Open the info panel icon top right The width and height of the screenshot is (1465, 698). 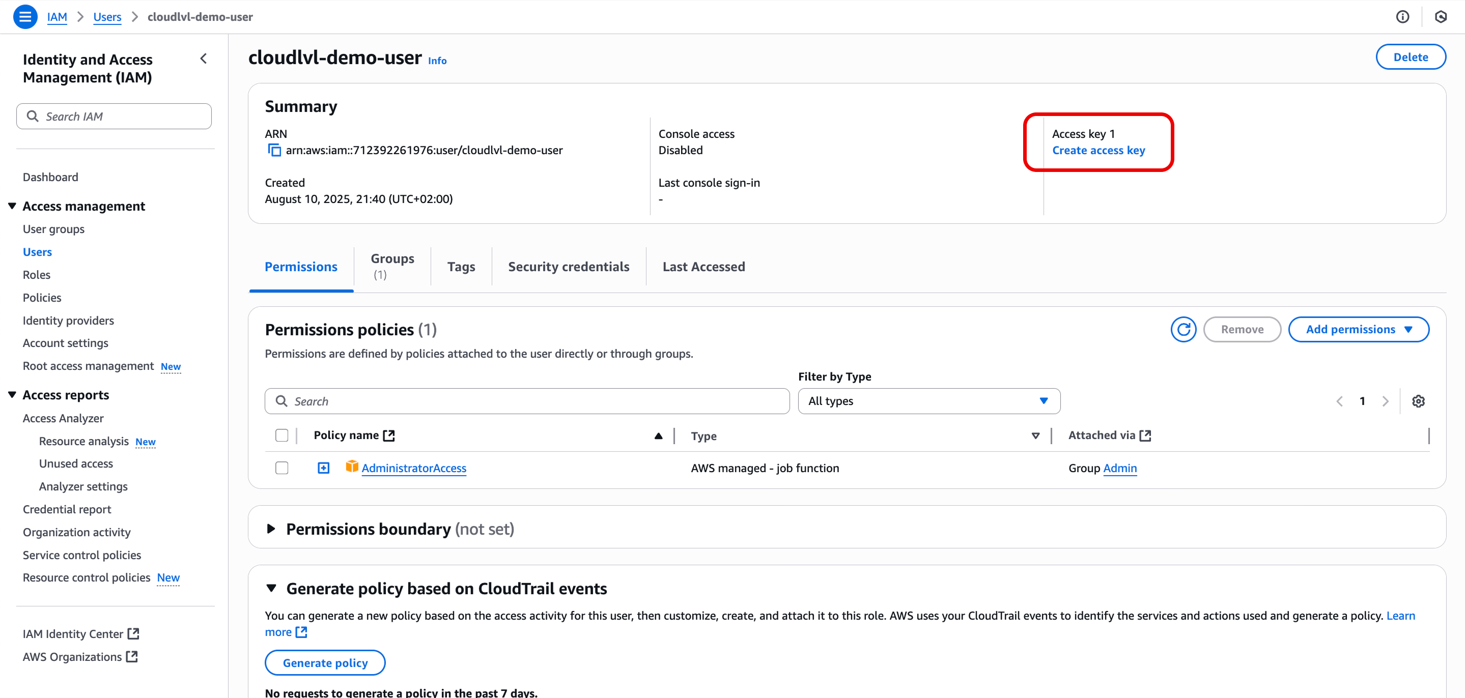point(1402,16)
